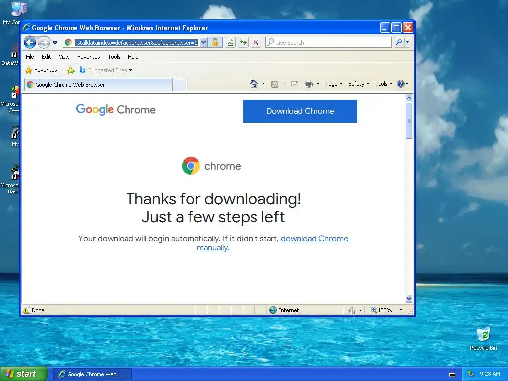Click the Home page icon
The image size is (508, 381).
pos(254,84)
